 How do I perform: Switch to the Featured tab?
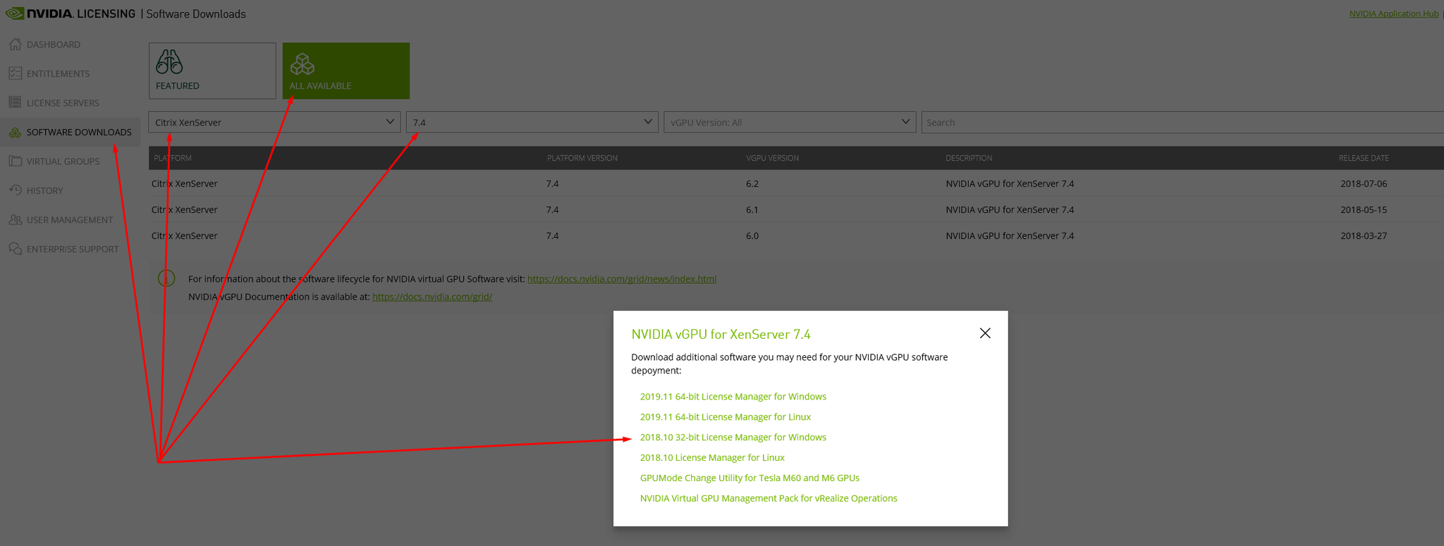click(212, 70)
